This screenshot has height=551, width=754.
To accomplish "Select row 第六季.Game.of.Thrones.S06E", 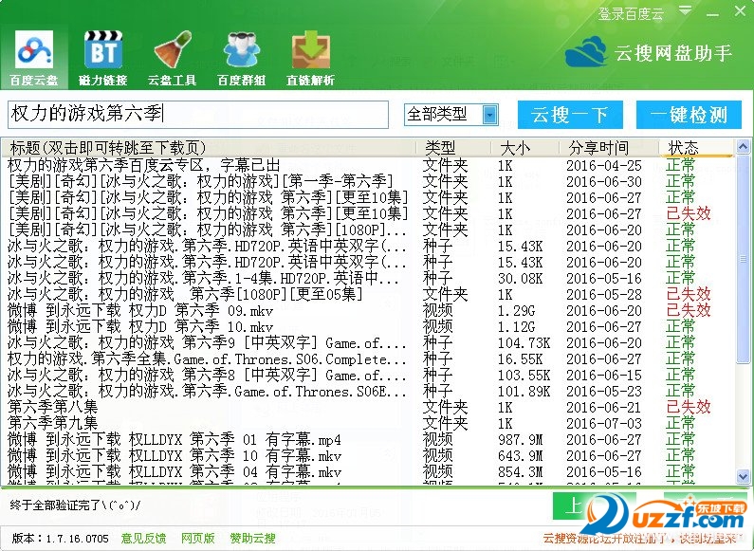I will 368,392.
